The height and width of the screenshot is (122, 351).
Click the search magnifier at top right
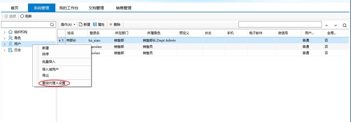coord(344,25)
